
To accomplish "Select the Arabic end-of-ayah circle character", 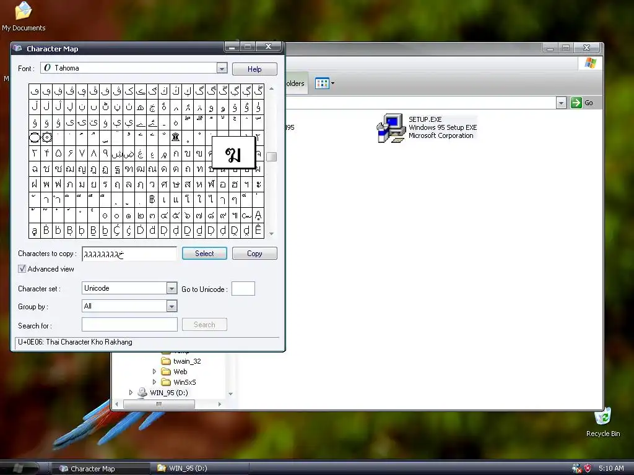I will click(x=35, y=138).
